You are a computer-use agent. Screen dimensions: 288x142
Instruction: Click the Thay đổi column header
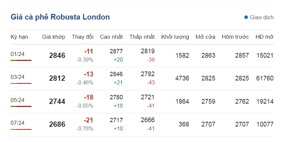(x=83, y=37)
